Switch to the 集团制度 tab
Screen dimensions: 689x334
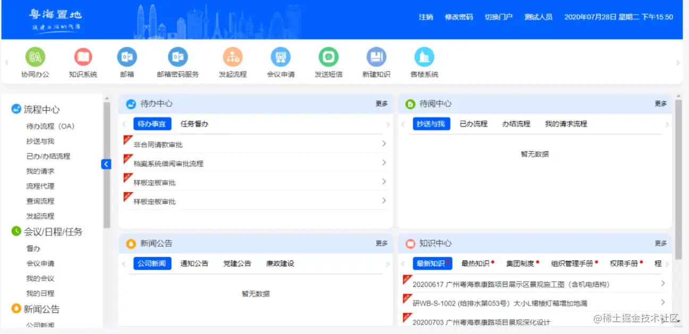521,263
